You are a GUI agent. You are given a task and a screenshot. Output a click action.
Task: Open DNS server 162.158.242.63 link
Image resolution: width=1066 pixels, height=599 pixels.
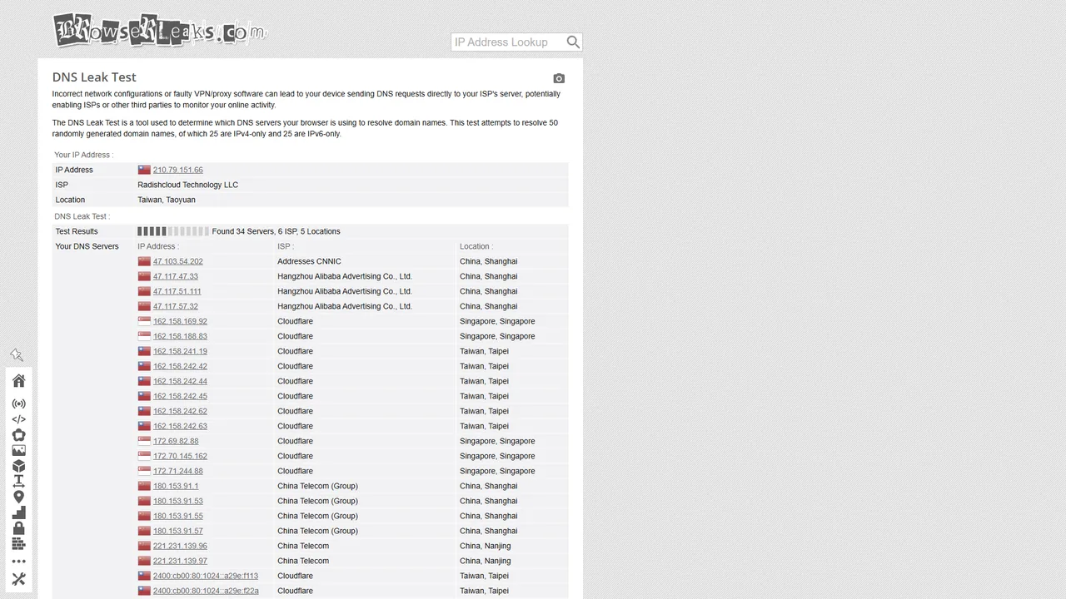[x=180, y=426]
